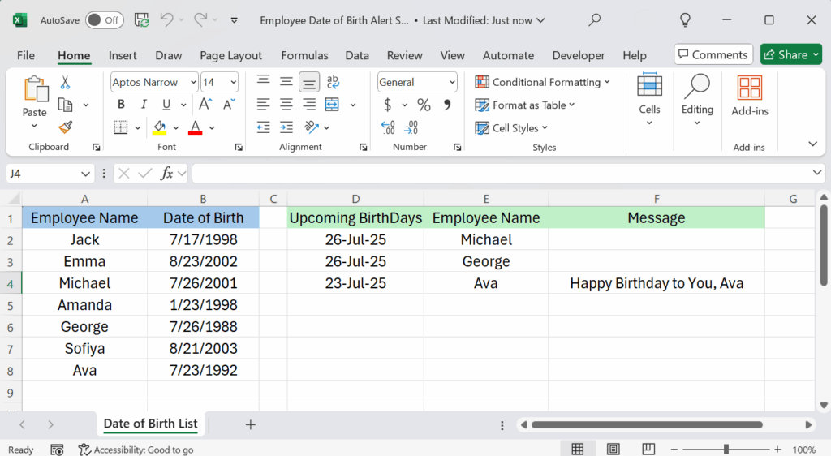Screen dimensions: 831x456
Task: Click the Percent Style icon
Action: [x=424, y=105]
